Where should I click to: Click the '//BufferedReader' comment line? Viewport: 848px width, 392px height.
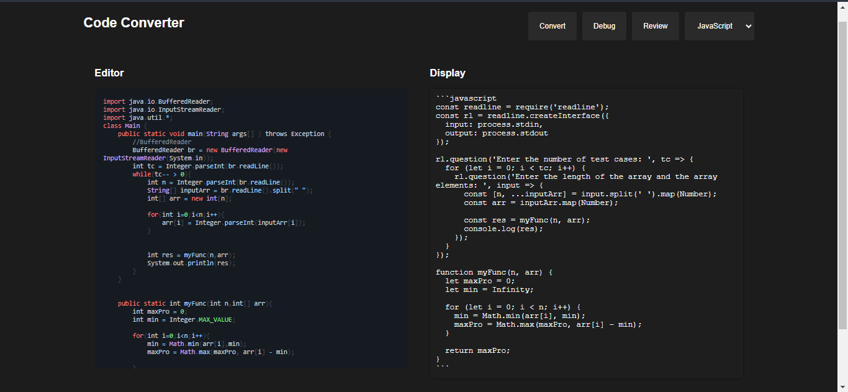pyautogui.click(x=162, y=142)
